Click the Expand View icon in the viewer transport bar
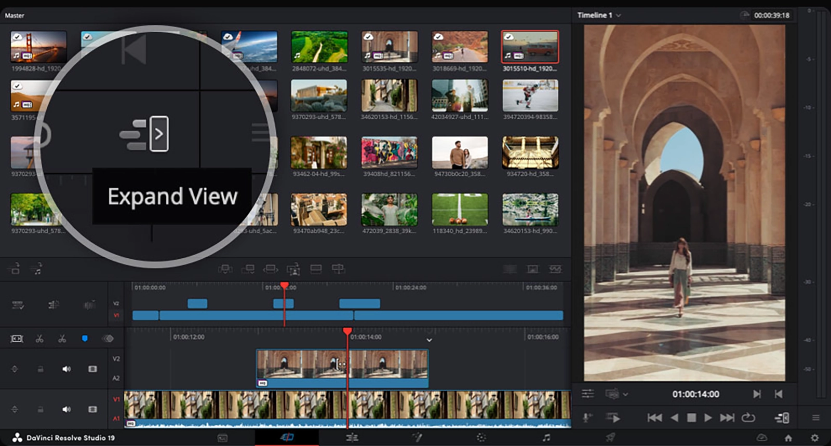This screenshot has width=831, height=446. click(782, 417)
